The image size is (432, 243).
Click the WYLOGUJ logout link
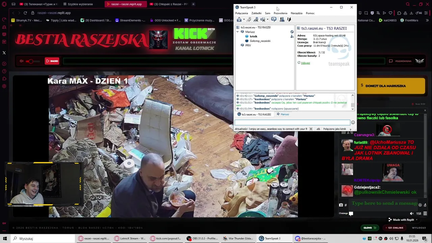(x=419, y=228)
